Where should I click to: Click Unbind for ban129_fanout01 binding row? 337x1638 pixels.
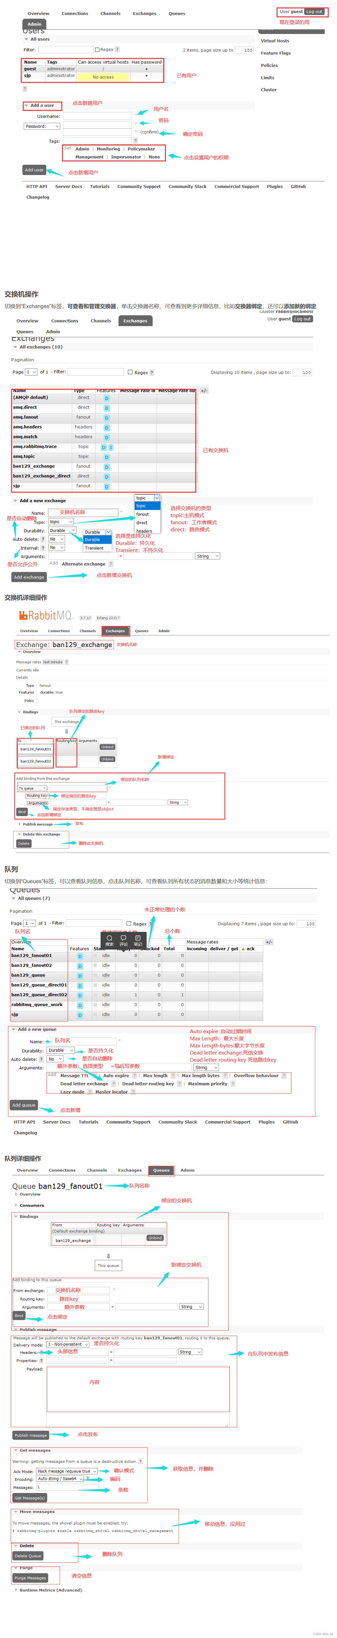107,747
